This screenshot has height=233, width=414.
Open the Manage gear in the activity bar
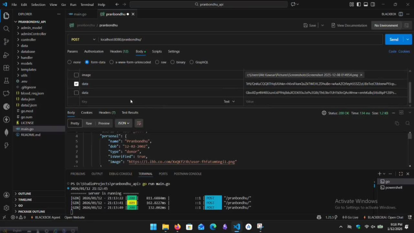click(x=6, y=208)
